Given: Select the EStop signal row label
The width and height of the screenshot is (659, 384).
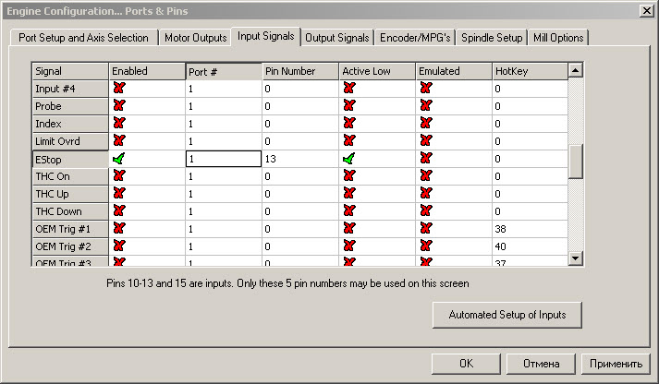Looking at the screenshot, I should (70, 160).
